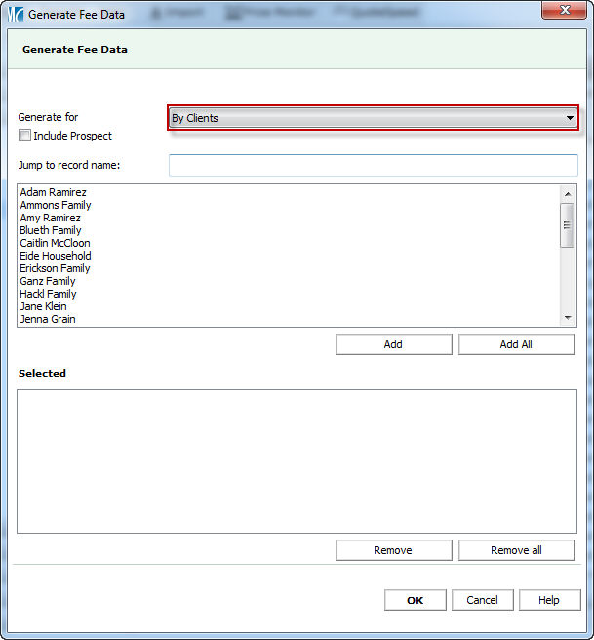This screenshot has height=640, width=594.
Task: Enable the Include Prospect checkbox
Action: point(25,136)
